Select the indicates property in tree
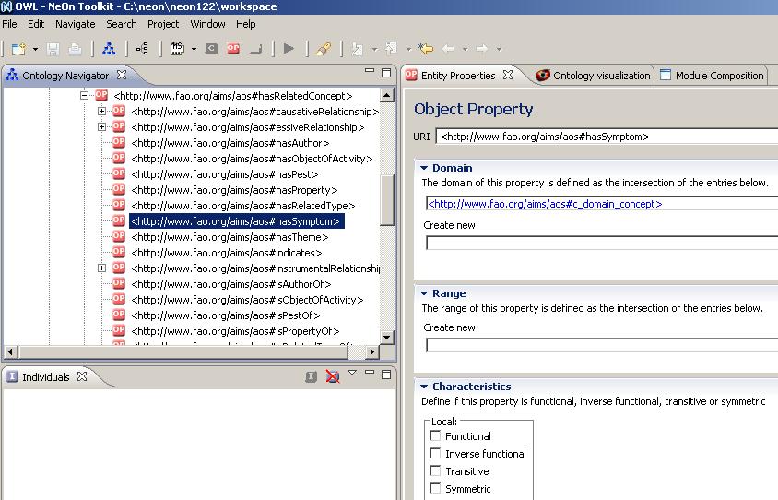The image size is (778, 500). pos(226,253)
